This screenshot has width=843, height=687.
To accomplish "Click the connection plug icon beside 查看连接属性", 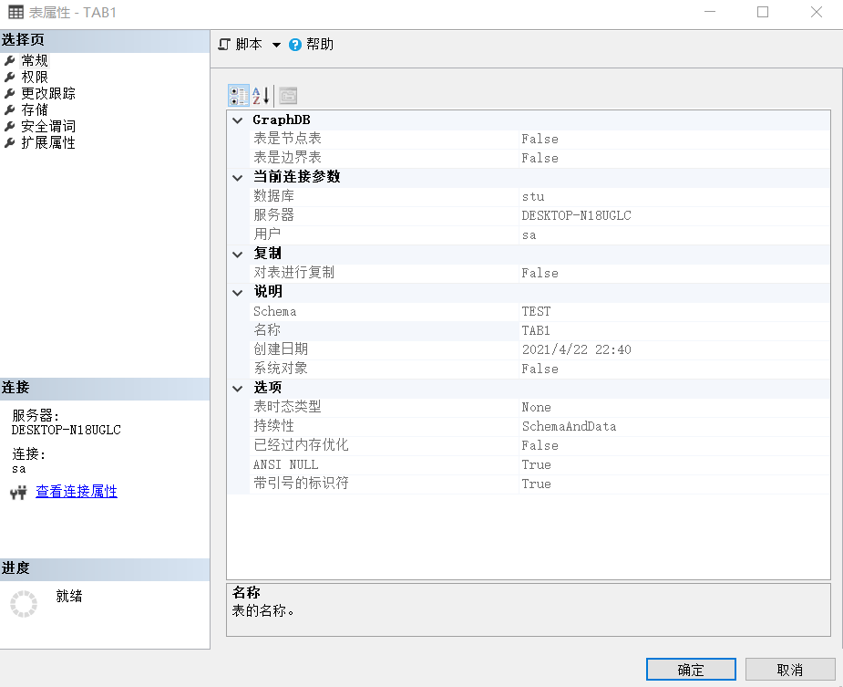I will pyautogui.click(x=18, y=492).
